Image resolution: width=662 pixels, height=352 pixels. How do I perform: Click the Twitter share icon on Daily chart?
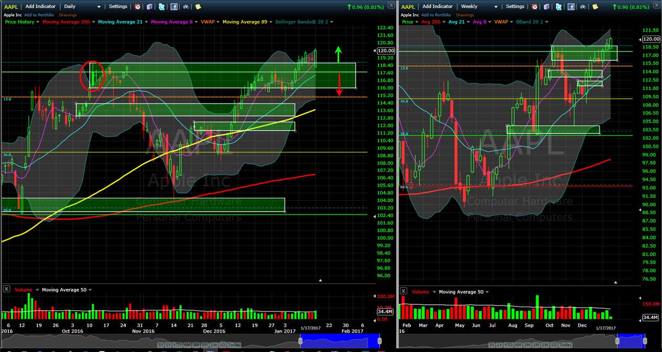click(161, 7)
